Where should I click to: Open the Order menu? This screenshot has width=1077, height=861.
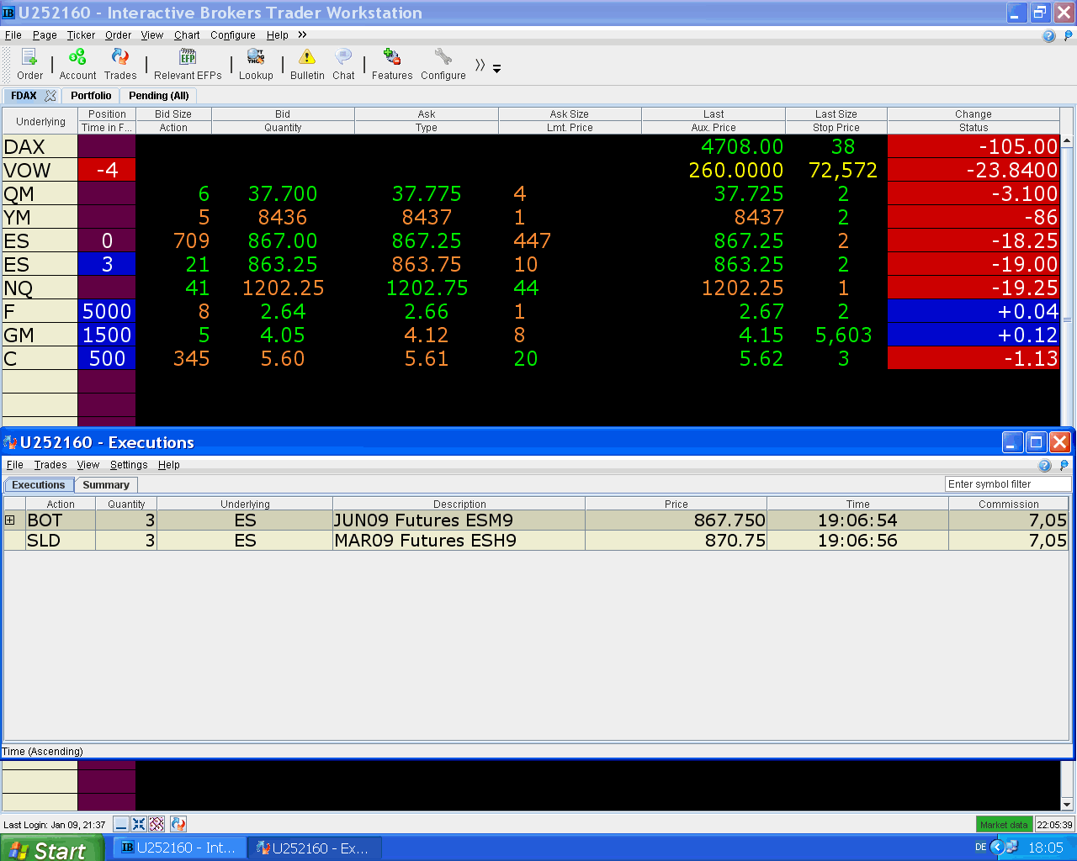(x=118, y=35)
